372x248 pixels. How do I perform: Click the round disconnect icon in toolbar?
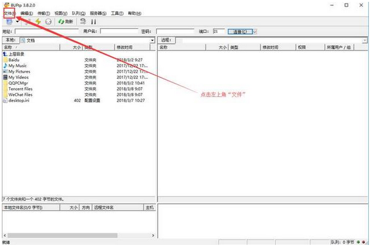[x=48, y=22]
